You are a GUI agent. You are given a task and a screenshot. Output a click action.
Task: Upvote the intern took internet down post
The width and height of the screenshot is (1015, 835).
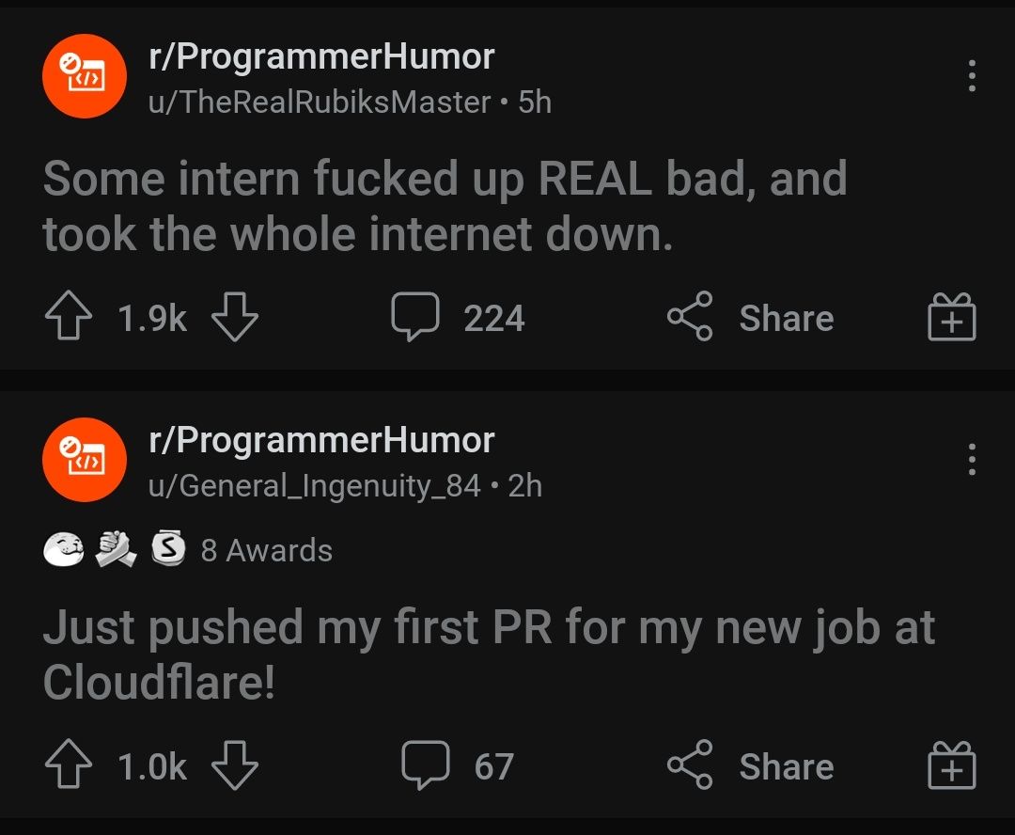click(69, 316)
